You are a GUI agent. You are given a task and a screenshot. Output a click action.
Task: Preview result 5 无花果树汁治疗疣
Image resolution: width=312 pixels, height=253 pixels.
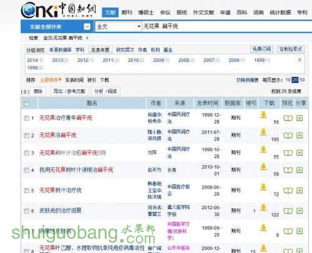click(288, 191)
